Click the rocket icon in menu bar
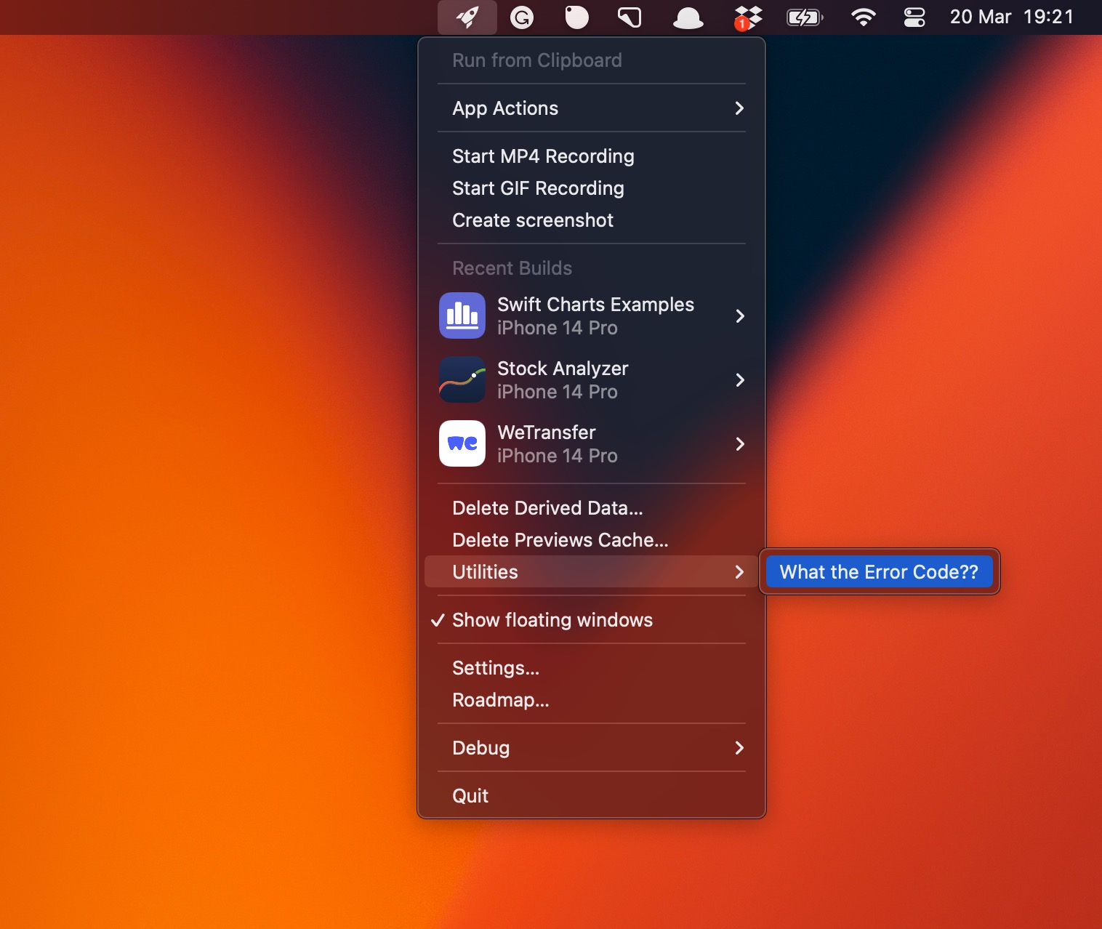 point(467,17)
